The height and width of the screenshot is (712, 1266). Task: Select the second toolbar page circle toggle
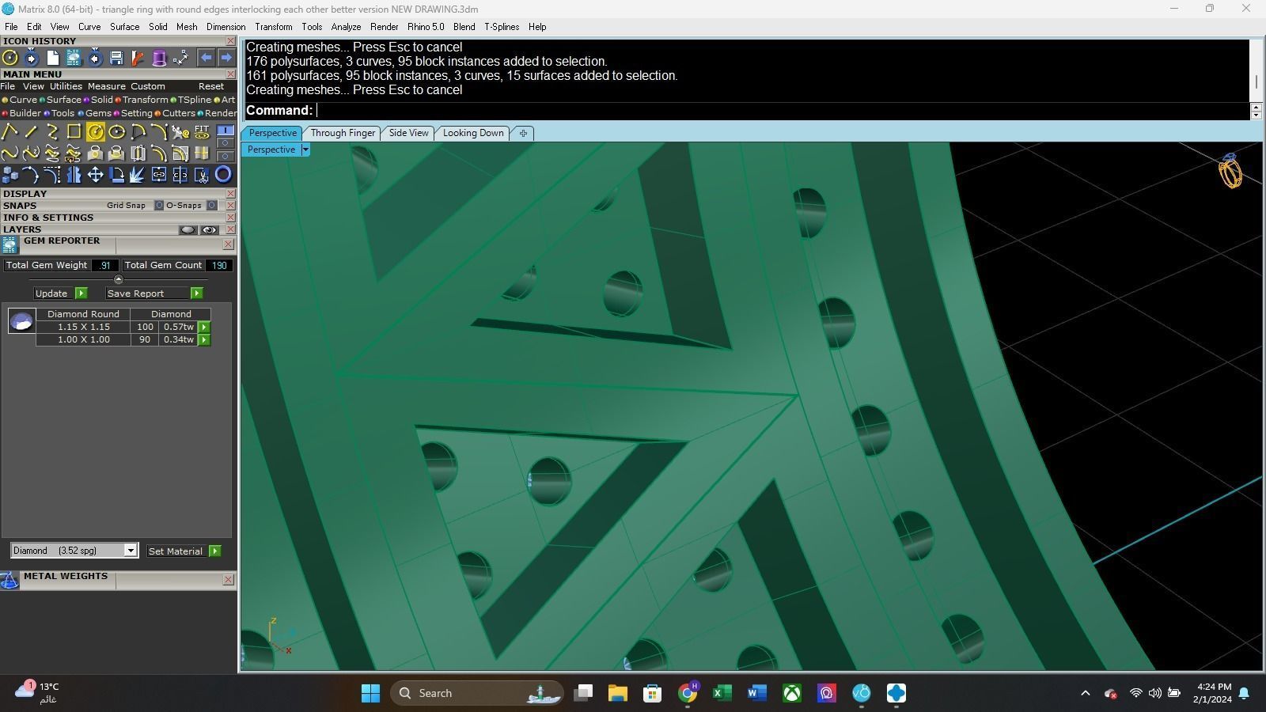click(x=226, y=143)
